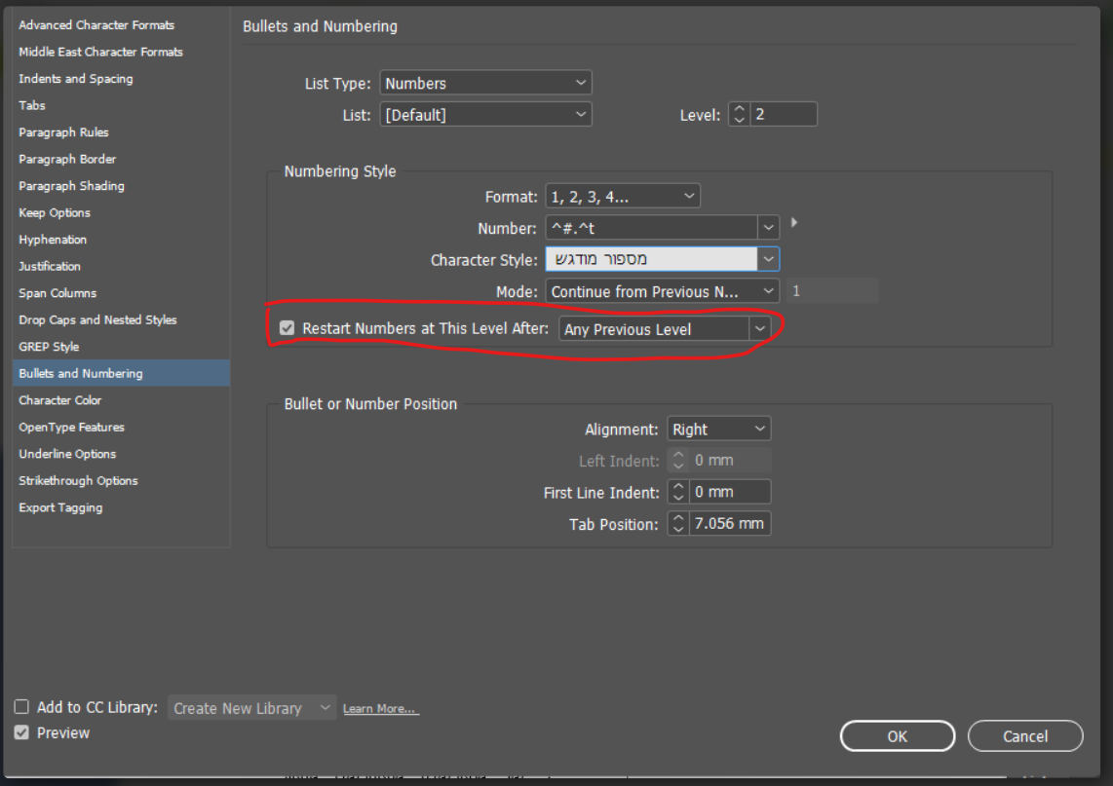Image resolution: width=1113 pixels, height=786 pixels.
Task: Enable Add to CC Library checkbox
Action: point(22,706)
